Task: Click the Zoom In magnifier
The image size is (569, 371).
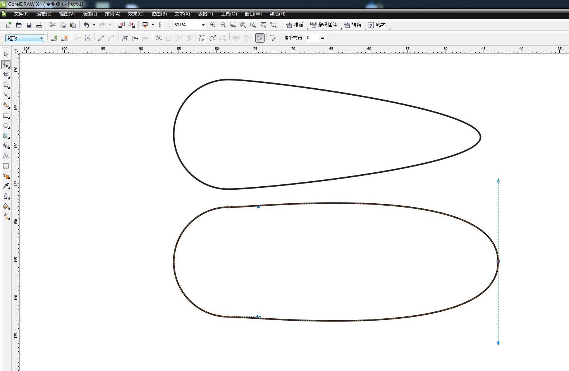Action: [213, 25]
